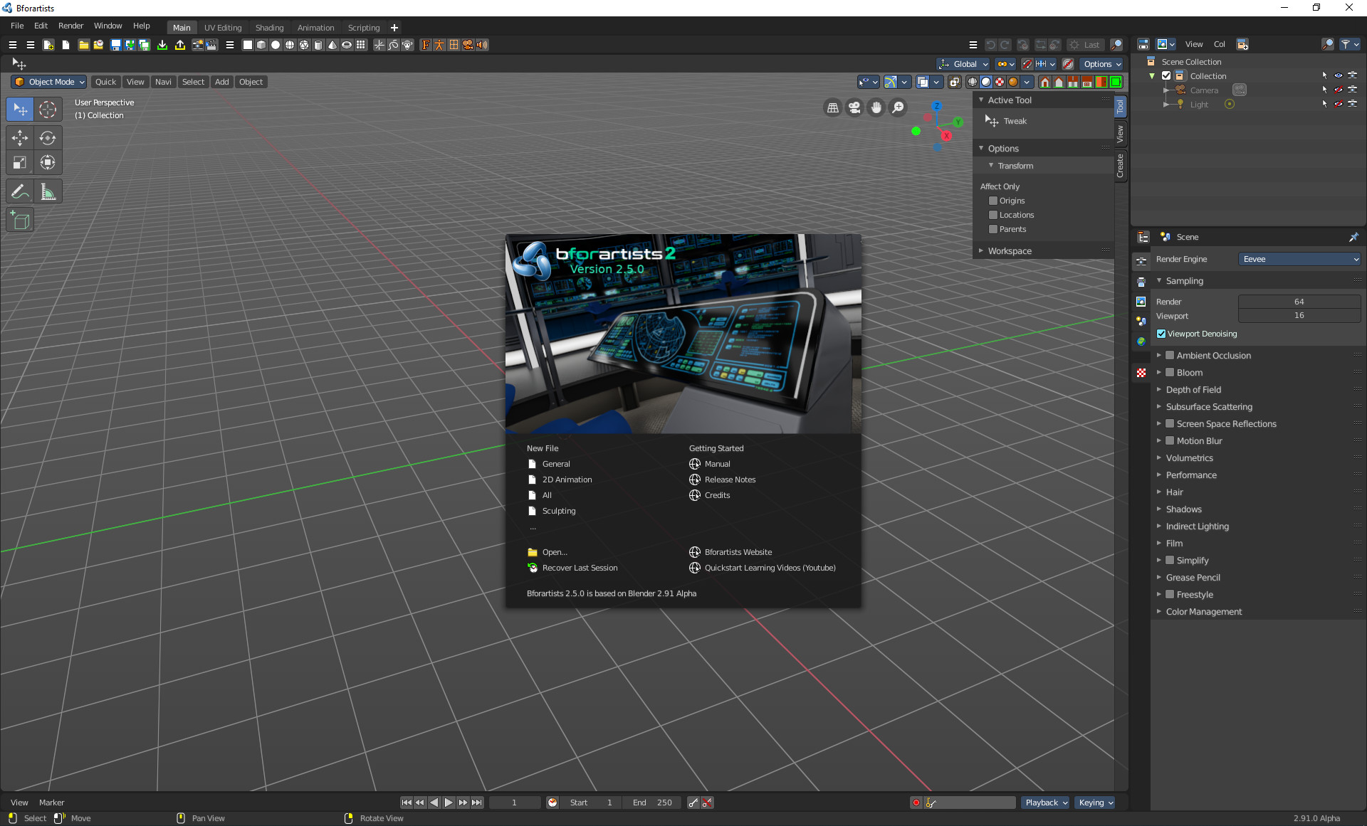The image size is (1367, 826).
Task: Click the pan hand navigation icon
Action: pyautogui.click(x=876, y=107)
